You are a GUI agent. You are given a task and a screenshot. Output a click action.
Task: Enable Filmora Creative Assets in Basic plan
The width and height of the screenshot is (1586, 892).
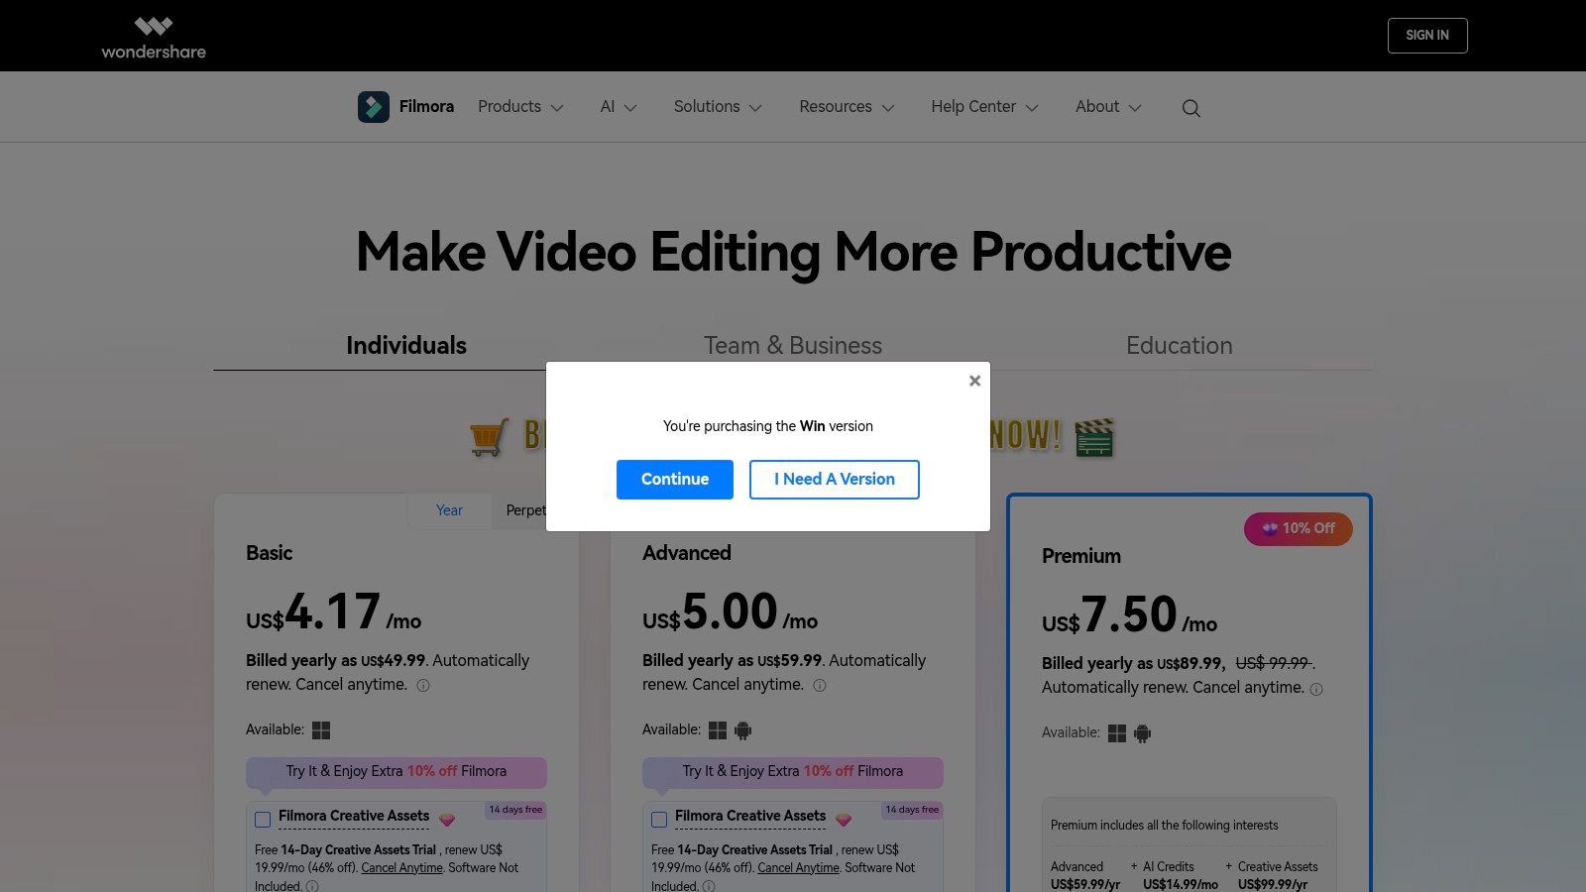coord(263,820)
